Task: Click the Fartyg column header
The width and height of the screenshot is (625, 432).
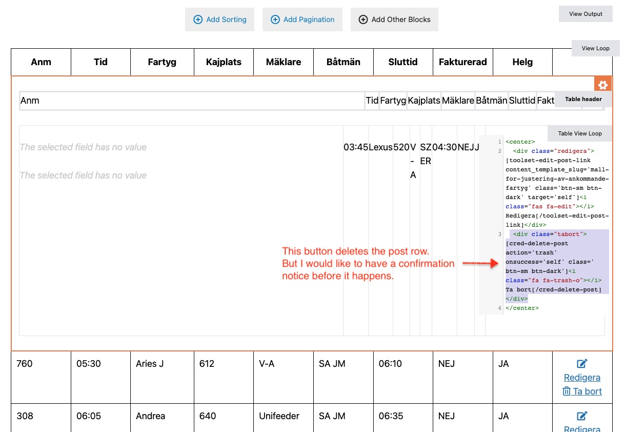Action: point(162,62)
